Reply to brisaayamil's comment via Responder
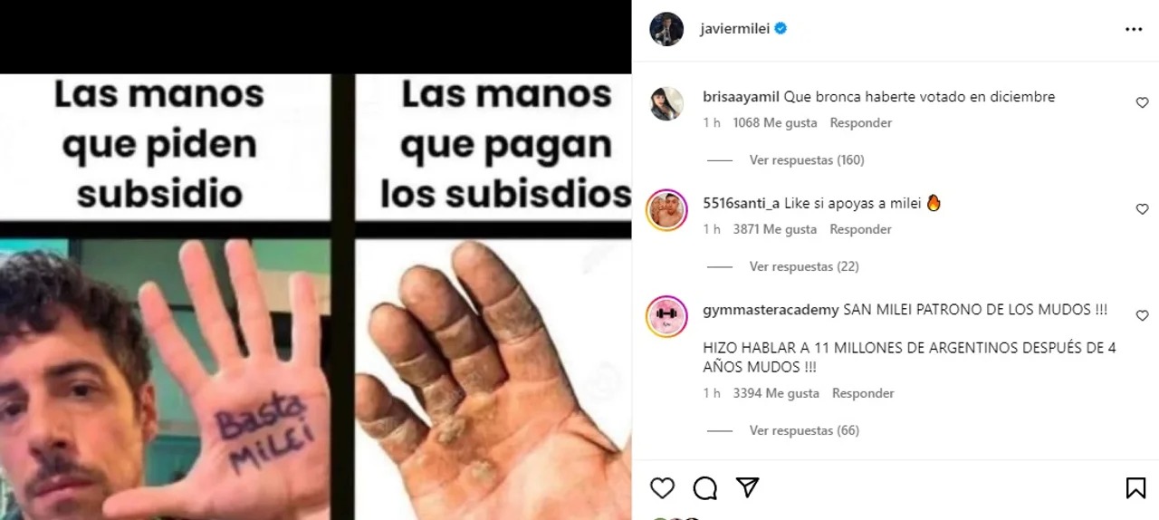 pos(861,122)
